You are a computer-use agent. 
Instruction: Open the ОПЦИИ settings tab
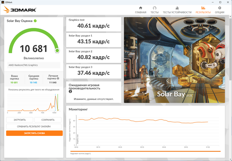(x=220, y=10)
